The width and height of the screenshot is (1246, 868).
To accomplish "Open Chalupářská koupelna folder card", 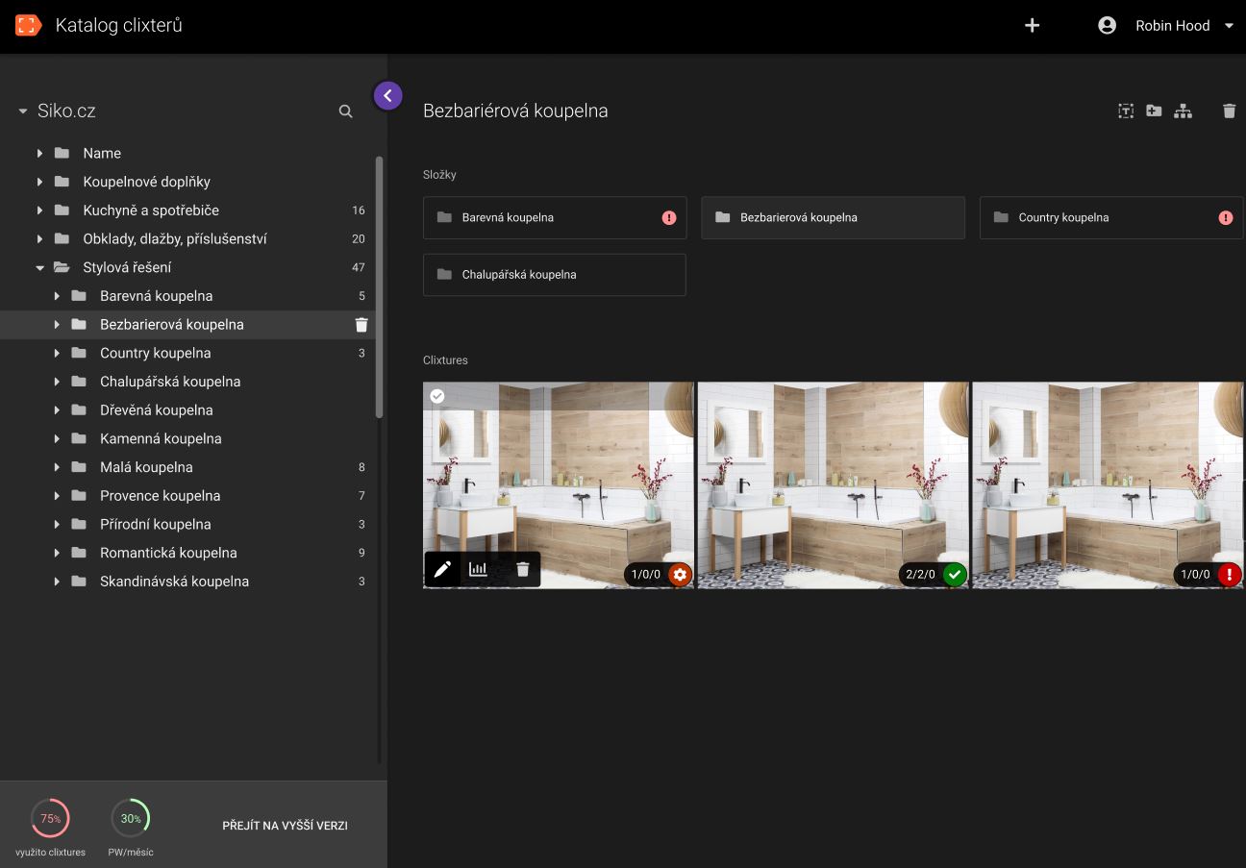I will pos(555,275).
